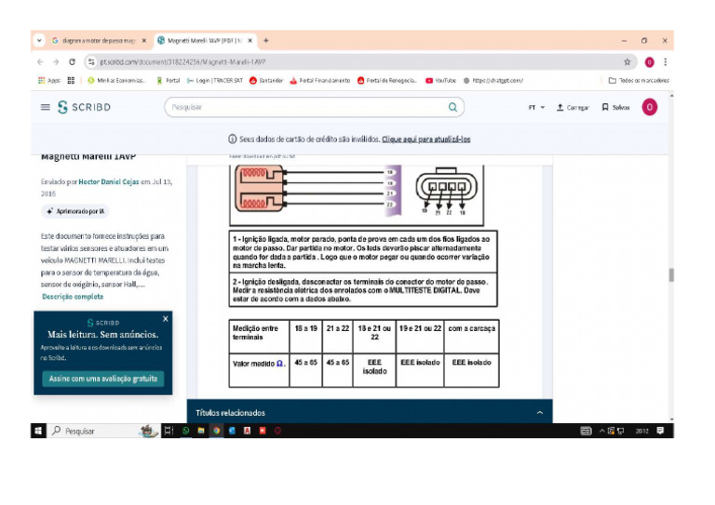Close the Scribd promotion banner
This screenshot has width=715, height=505.
pyautogui.click(x=166, y=319)
